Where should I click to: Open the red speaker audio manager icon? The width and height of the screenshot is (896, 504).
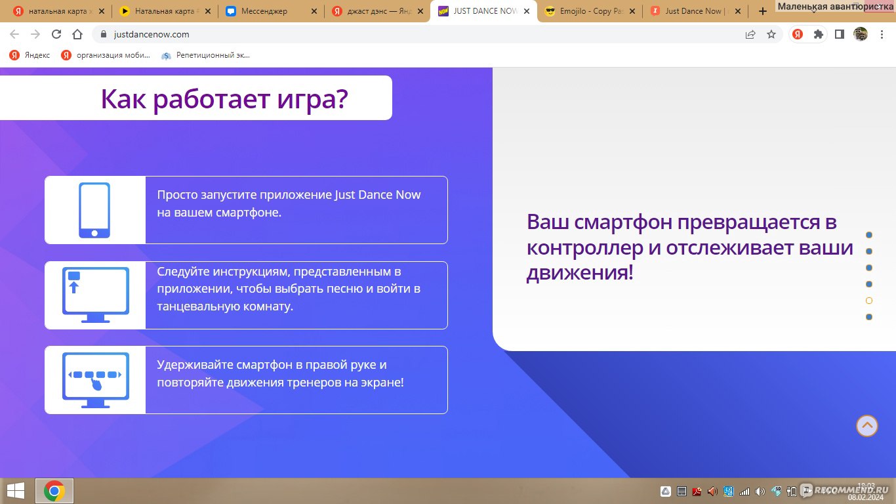tap(713, 491)
